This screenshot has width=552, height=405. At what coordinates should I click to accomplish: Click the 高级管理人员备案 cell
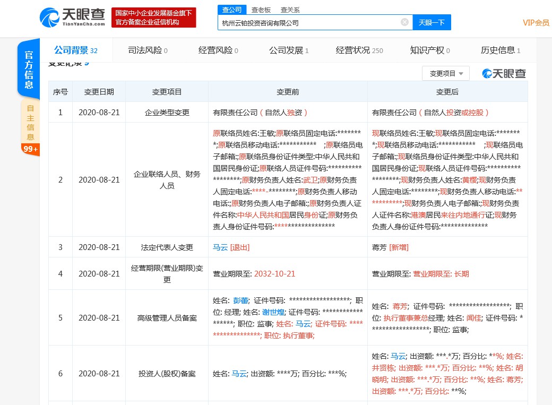coord(167,318)
